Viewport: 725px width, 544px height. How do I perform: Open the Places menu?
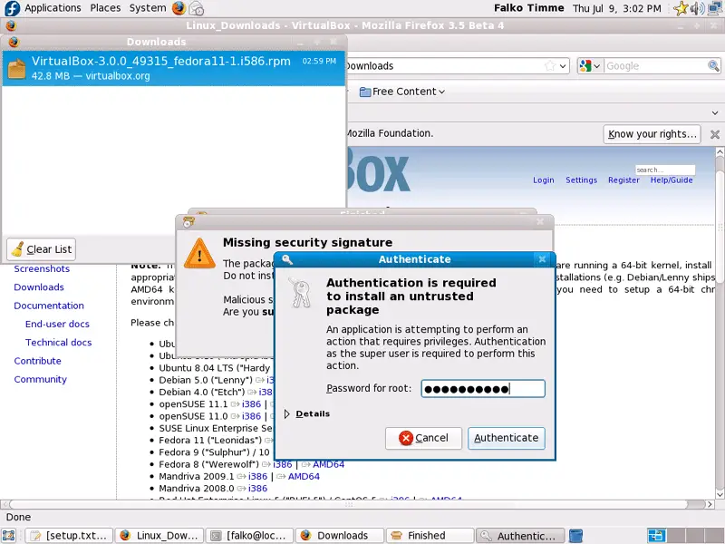(x=105, y=8)
